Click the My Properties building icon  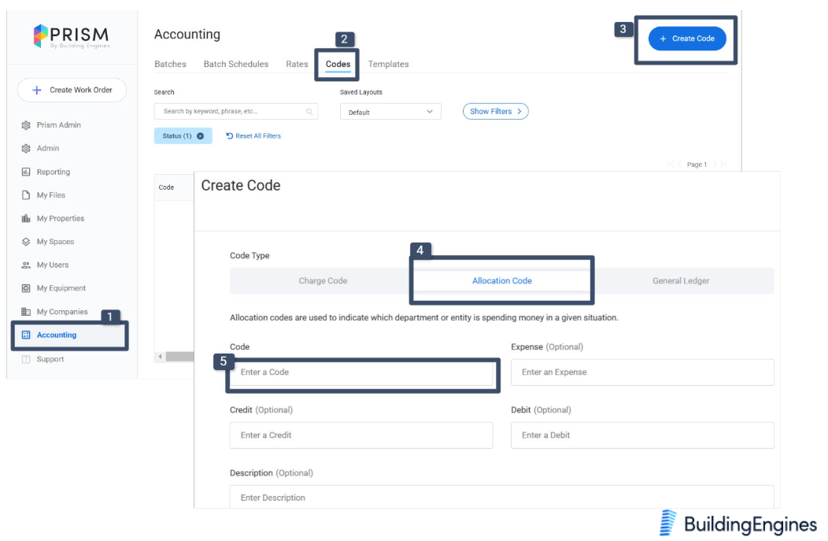click(x=26, y=218)
